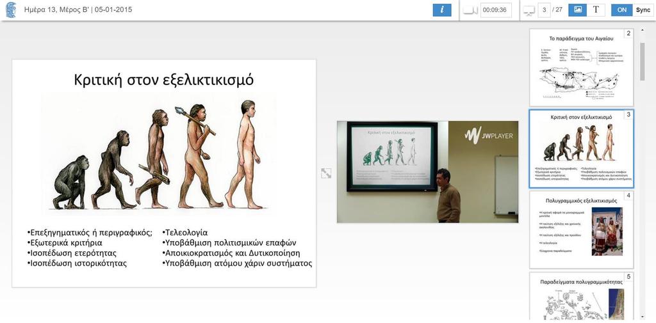Click the Sync label button
Screen dimensions: 656x323
643,10
